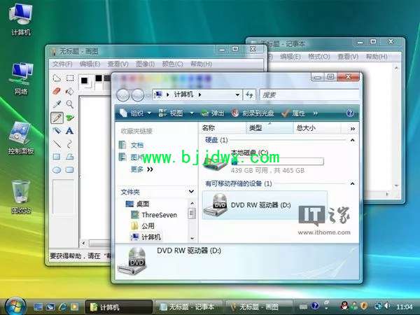
Task: Expand 更多 favorite links
Action: click(142, 169)
